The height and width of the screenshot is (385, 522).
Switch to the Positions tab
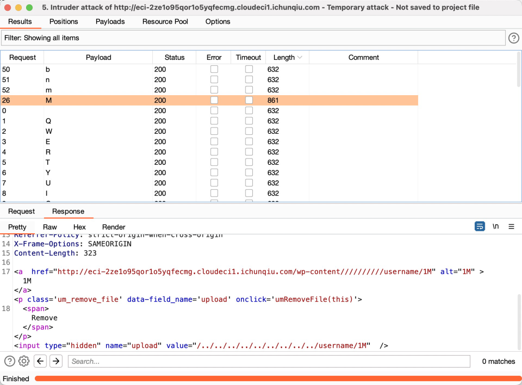coord(64,22)
